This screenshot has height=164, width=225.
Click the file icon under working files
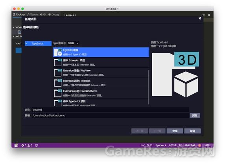(x=20, y=32)
